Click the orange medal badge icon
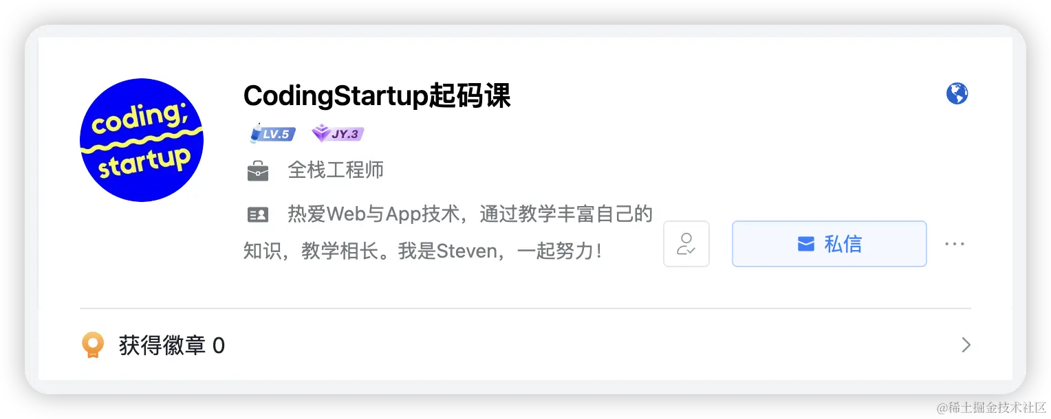This screenshot has height=419, width=1051. tap(93, 345)
